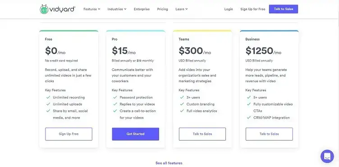The width and height of the screenshot is (339, 167).
Task: Click the header Talk to Sales button
Action: pyautogui.click(x=284, y=9)
